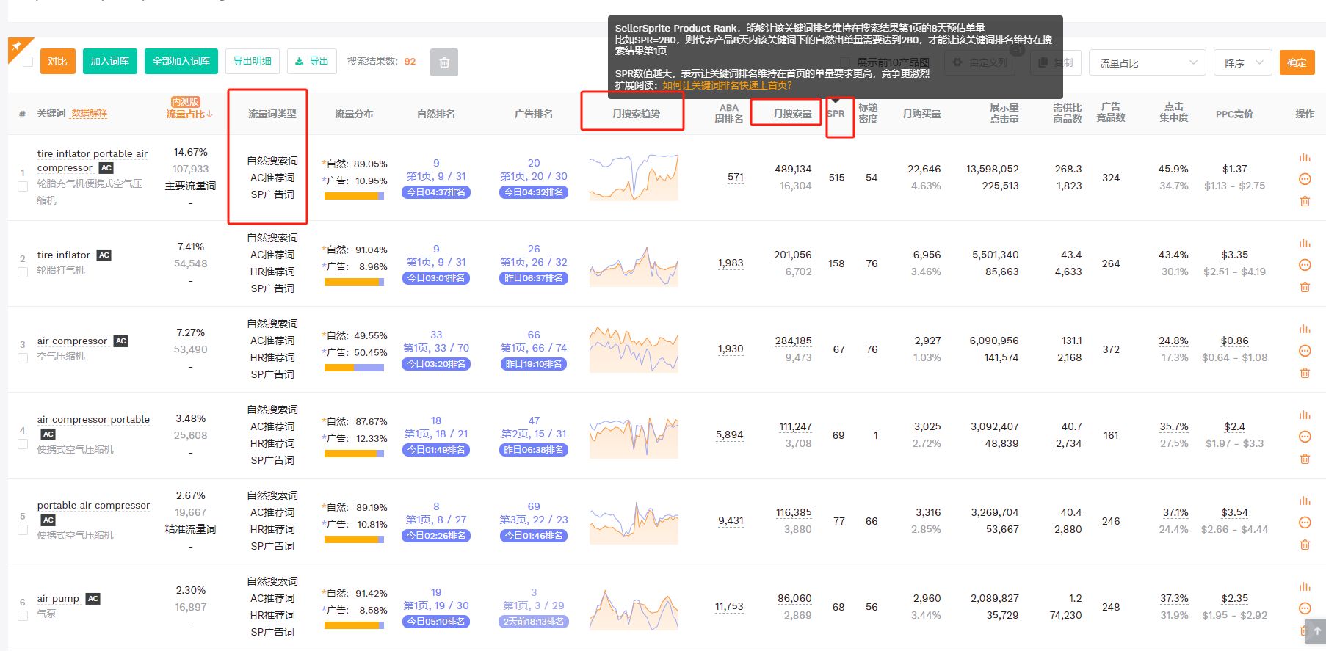1326x651 pixels.
Task: Click search trend chart for tire inflator portable row
Action: point(634,177)
